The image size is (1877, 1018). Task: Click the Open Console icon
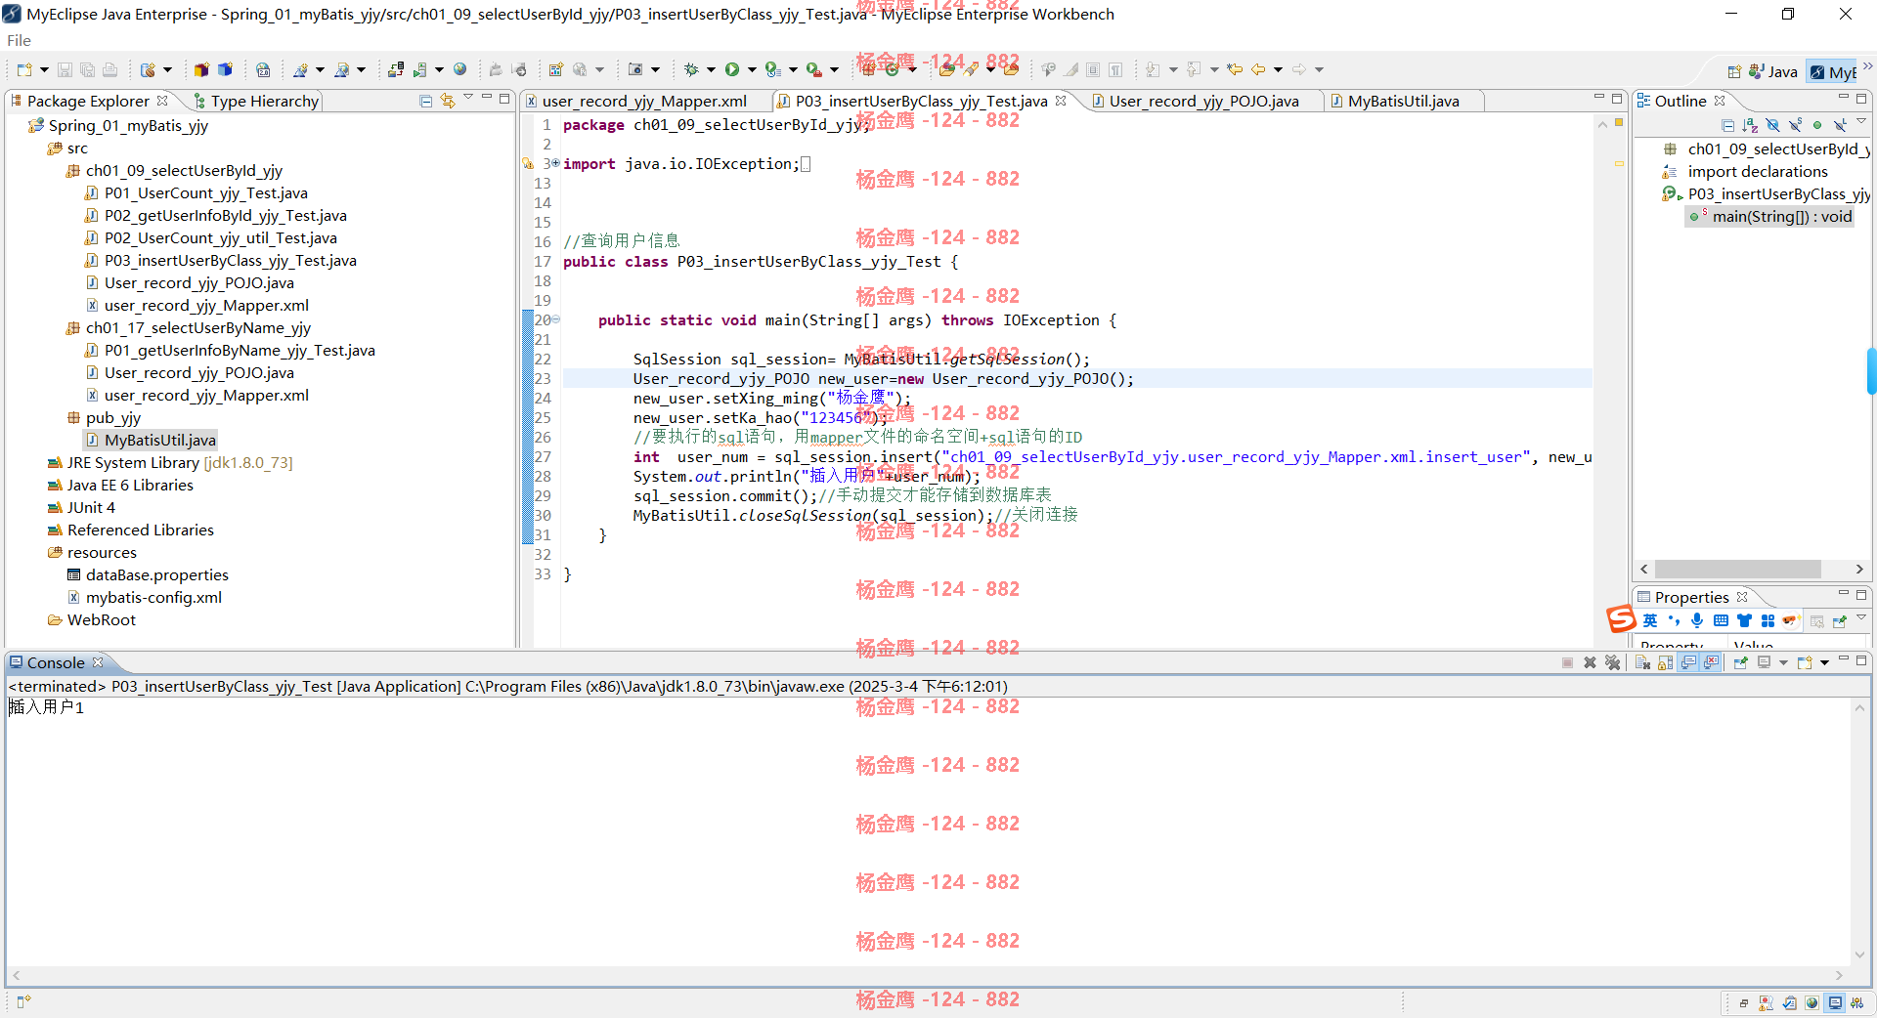pos(1805,662)
